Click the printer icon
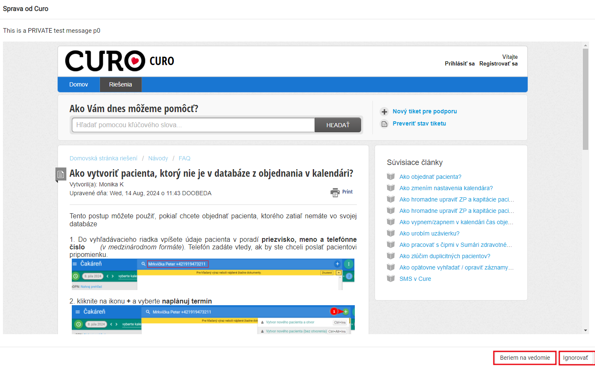This screenshot has width=595, height=369. (x=335, y=192)
